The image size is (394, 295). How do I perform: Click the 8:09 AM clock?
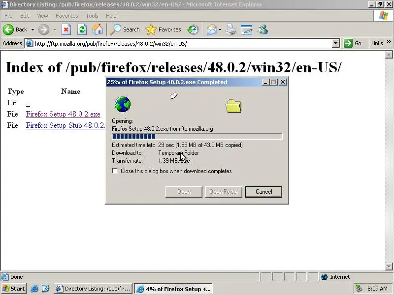tap(377, 289)
